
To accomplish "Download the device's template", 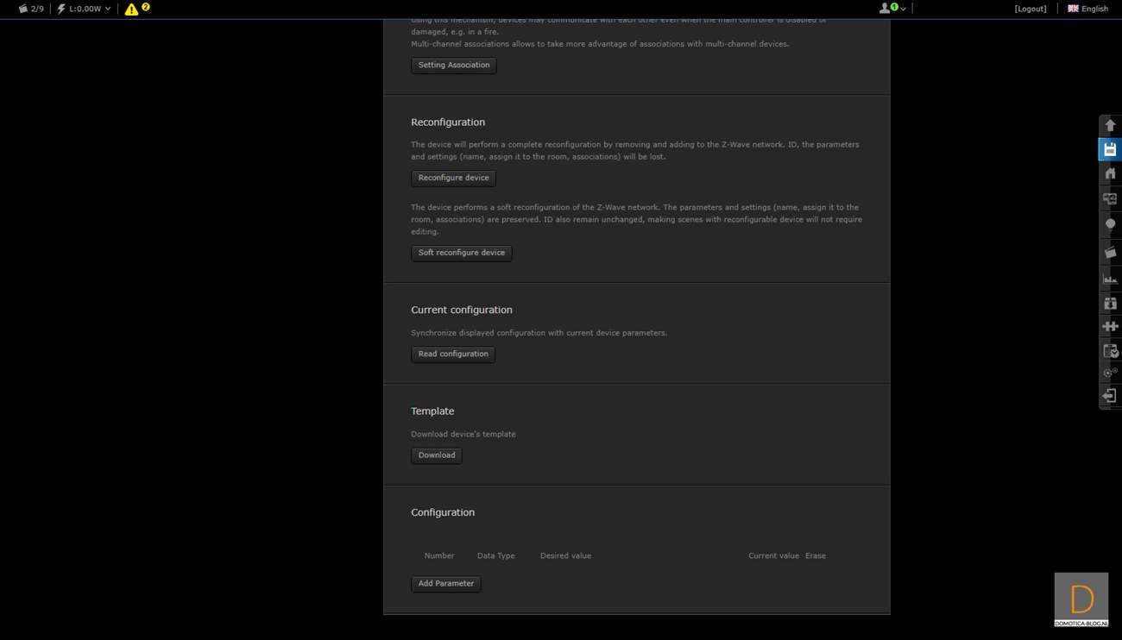I will (436, 455).
